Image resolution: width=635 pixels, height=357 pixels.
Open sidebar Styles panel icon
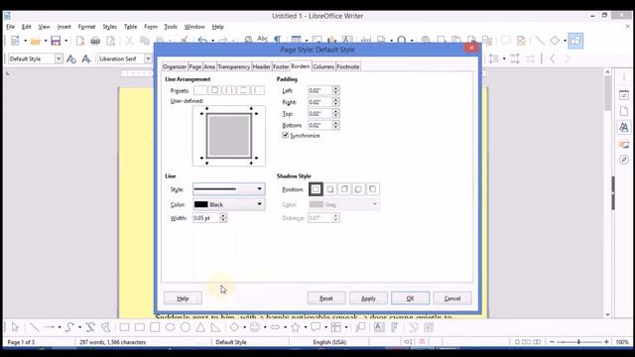pyautogui.click(x=624, y=128)
